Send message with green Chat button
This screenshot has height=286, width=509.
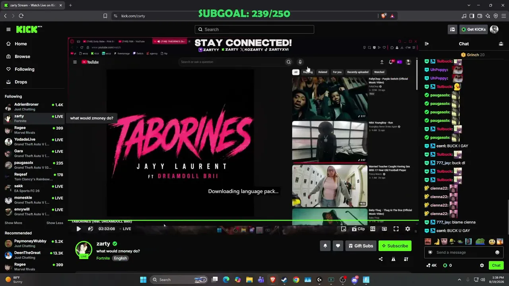click(496, 265)
